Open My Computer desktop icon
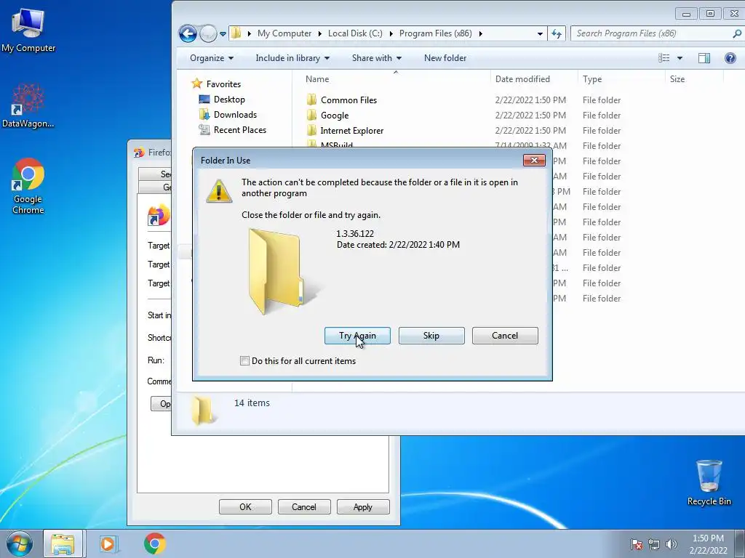 [28, 31]
